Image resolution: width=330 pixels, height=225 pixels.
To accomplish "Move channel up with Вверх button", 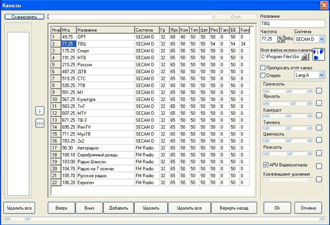I will [62, 208].
